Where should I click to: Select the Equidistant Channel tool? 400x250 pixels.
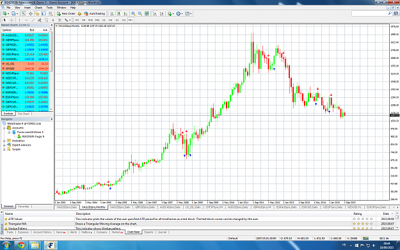(x=40, y=20)
